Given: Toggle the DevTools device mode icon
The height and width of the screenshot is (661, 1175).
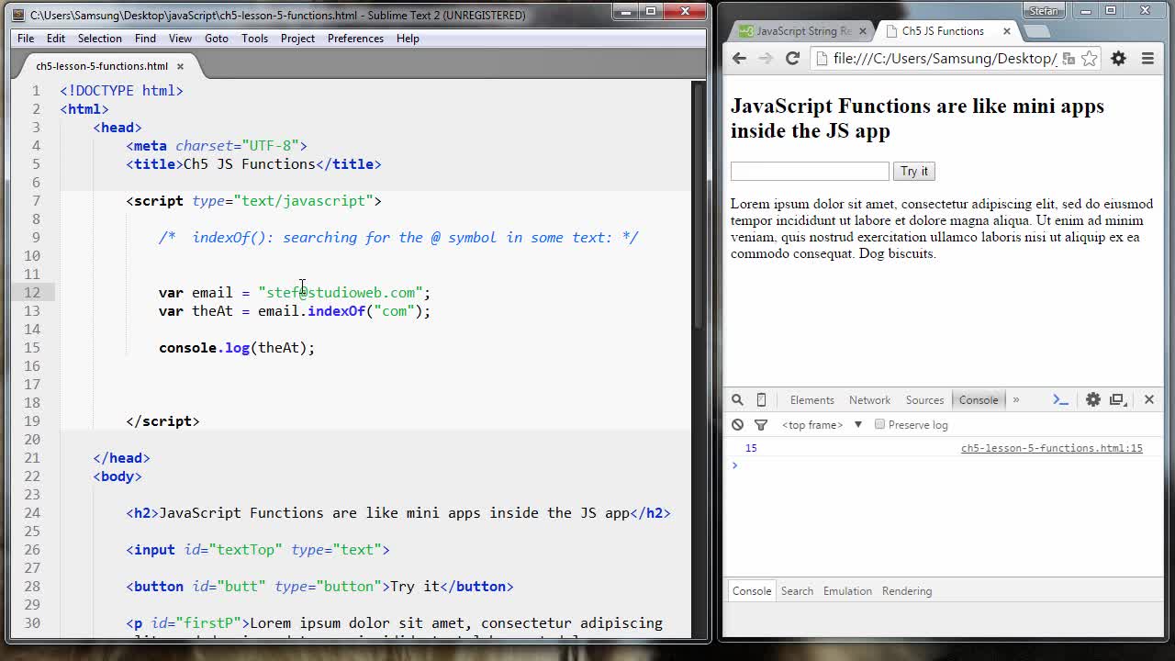Looking at the screenshot, I should click(x=761, y=399).
